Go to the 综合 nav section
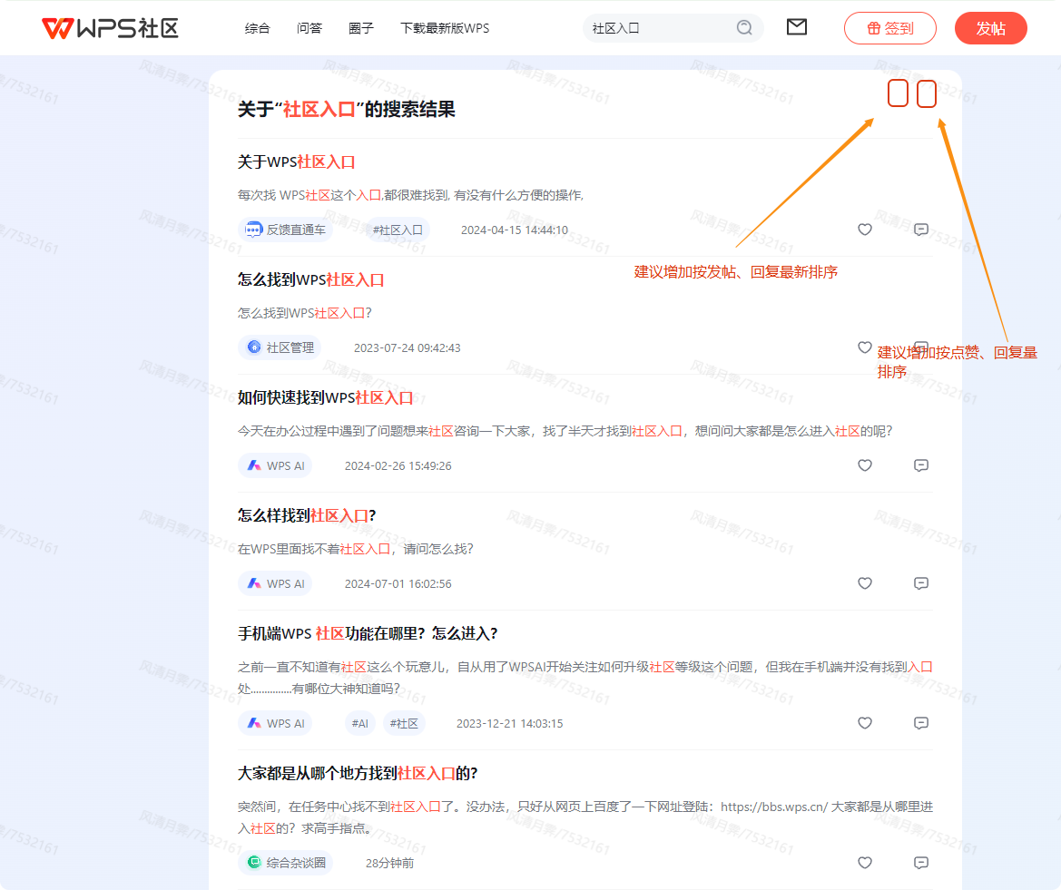The height and width of the screenshot is (890, 1061). pos(257,28)
